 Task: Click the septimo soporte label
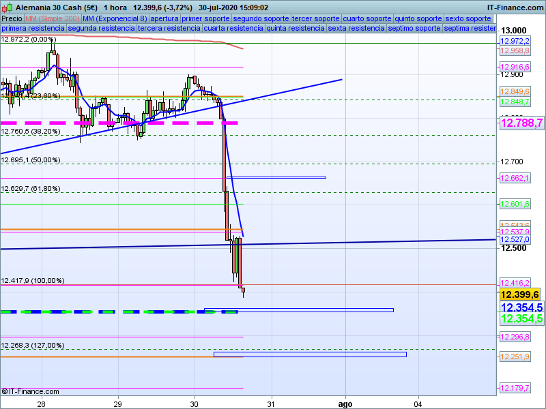point(414,28)
